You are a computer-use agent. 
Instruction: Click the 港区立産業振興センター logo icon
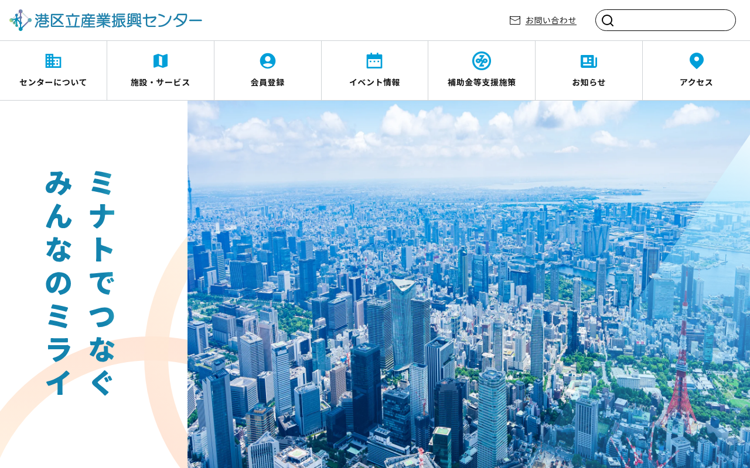click(21, 20)
